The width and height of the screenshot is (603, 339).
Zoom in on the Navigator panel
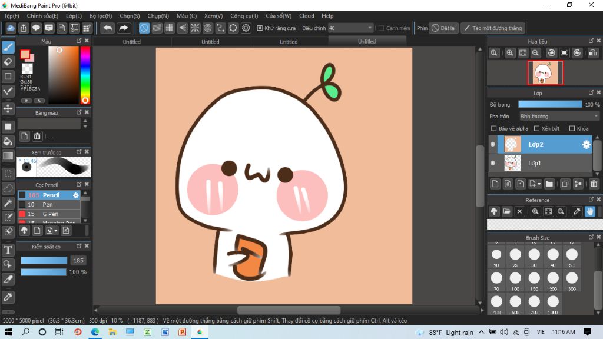tap(510, 53)
